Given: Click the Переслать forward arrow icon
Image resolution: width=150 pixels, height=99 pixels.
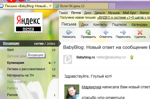Looking at the screenshot, I should 123,32.
